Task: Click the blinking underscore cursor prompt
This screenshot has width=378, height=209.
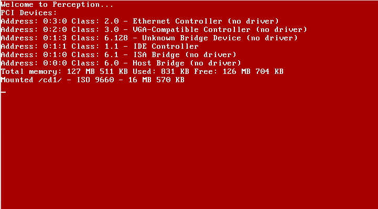Action: (x=3, y=92)
